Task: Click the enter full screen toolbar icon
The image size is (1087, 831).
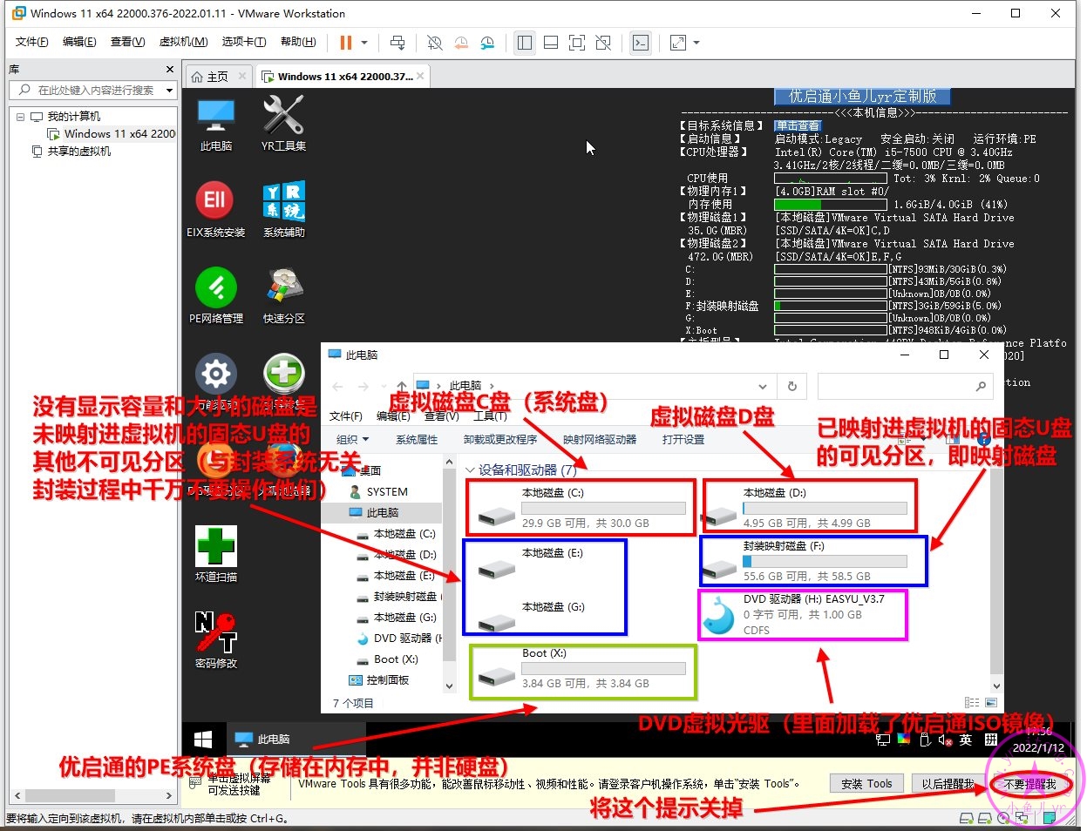Action: coord(577,42)
